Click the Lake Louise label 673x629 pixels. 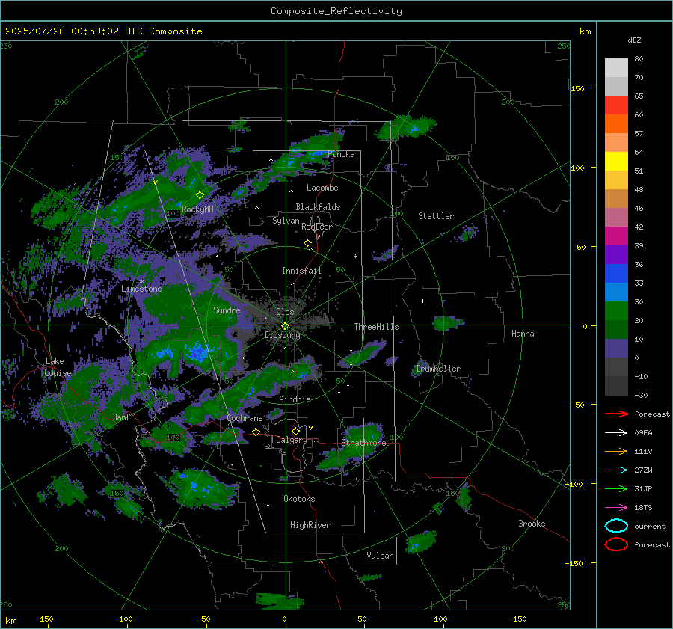(x=58, y=367)
